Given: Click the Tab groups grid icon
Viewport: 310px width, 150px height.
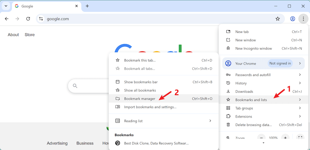Looking at the screenshot, I should [228, 108].
